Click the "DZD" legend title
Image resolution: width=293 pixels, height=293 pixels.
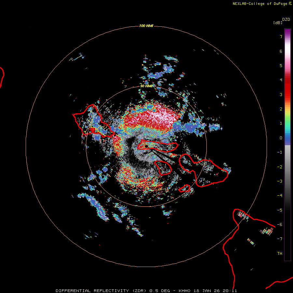pos(286,20)
